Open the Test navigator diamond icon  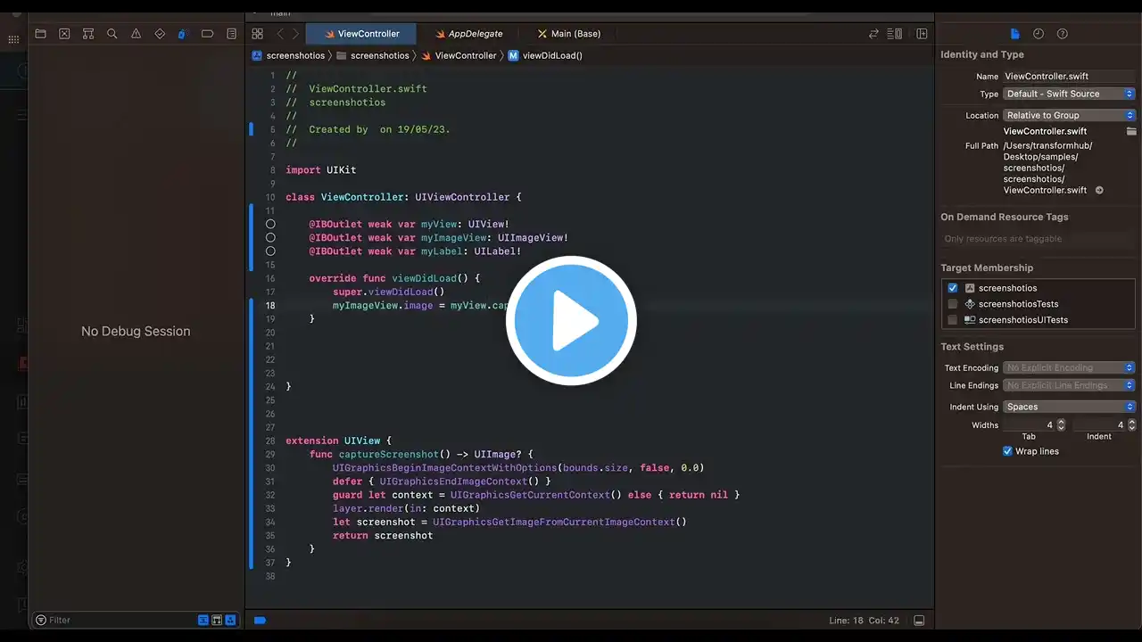(x=160, y=34)
